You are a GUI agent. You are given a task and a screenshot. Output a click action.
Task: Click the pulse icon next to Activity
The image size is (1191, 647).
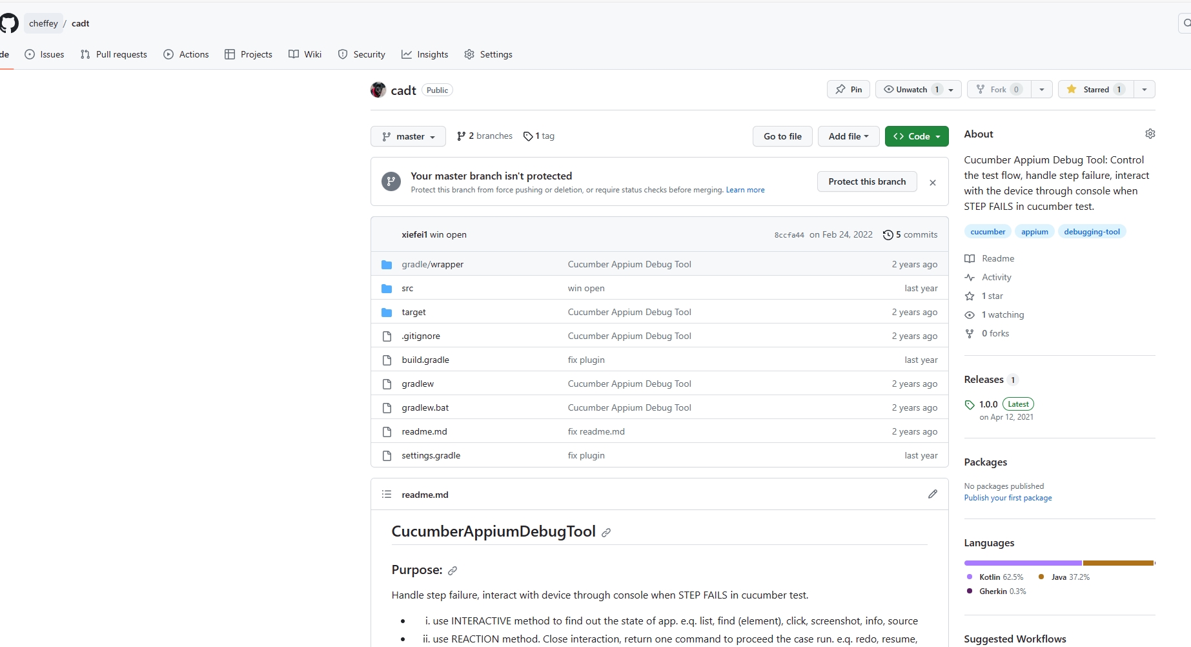click(970, 278)
